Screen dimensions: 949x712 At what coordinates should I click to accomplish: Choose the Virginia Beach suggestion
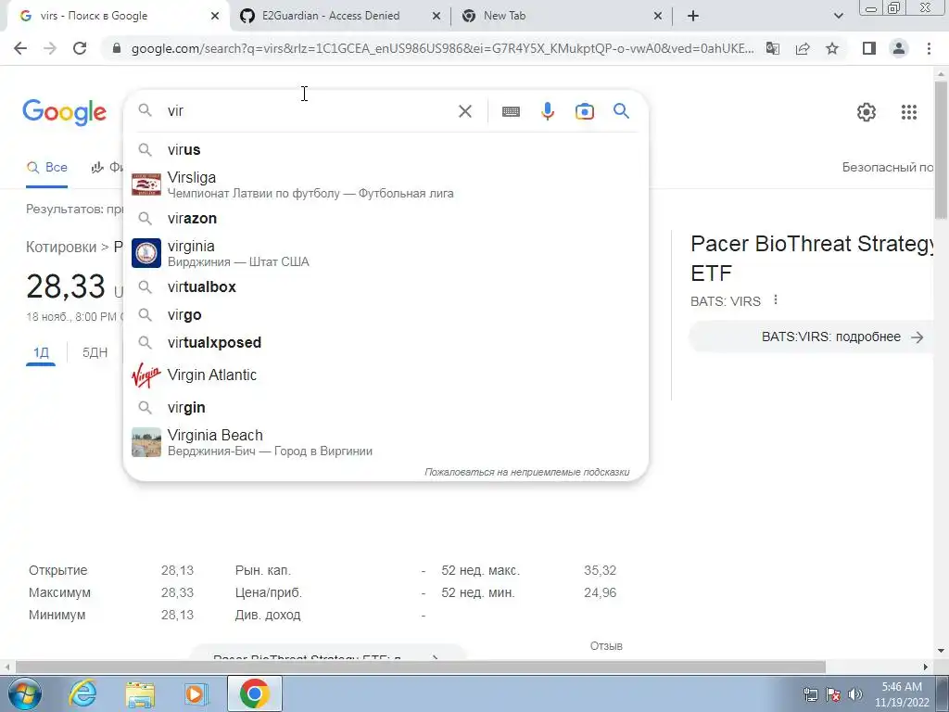pos(386,442)
